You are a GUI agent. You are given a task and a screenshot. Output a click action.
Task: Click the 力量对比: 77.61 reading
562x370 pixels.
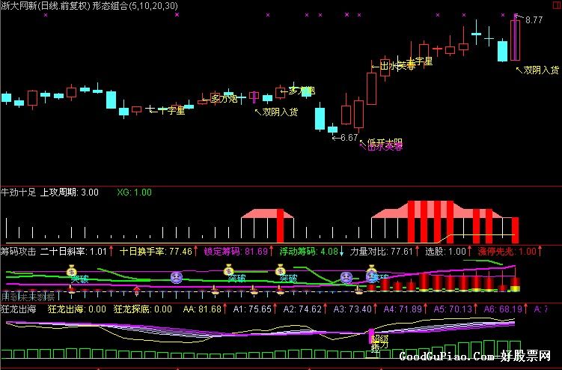(382, 252)
